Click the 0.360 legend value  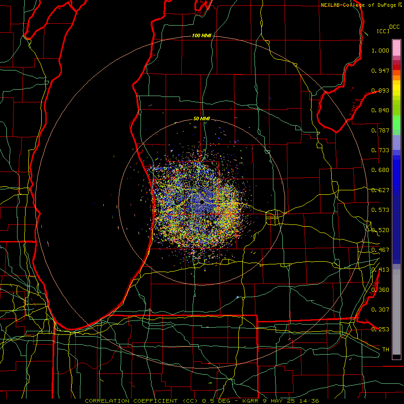(380, 290)
